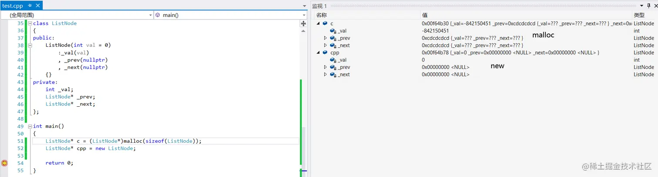Open the 监视 1 window position menu arrow
The height and width of the screenshot is (177, 658).
pos(641,6)
